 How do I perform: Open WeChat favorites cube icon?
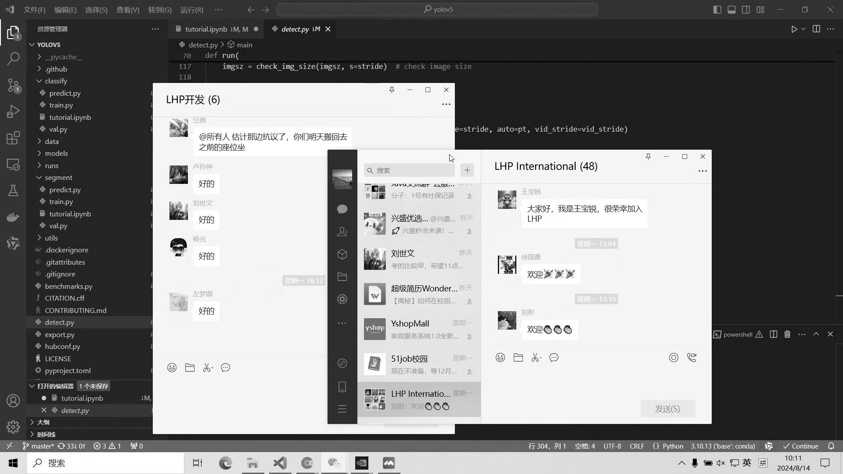pyautogui.click(x=342, y=254)
